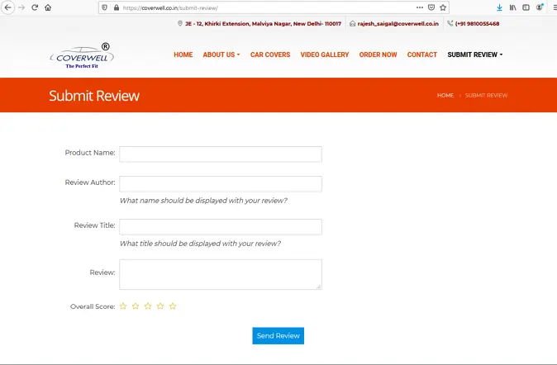Open the Firefox downloads panel
The width and height of the screenshot is (557, 365).
click(499, 7)
